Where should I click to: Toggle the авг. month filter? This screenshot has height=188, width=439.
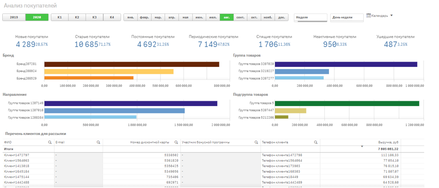pyautogui.click(x=227, y=18)
